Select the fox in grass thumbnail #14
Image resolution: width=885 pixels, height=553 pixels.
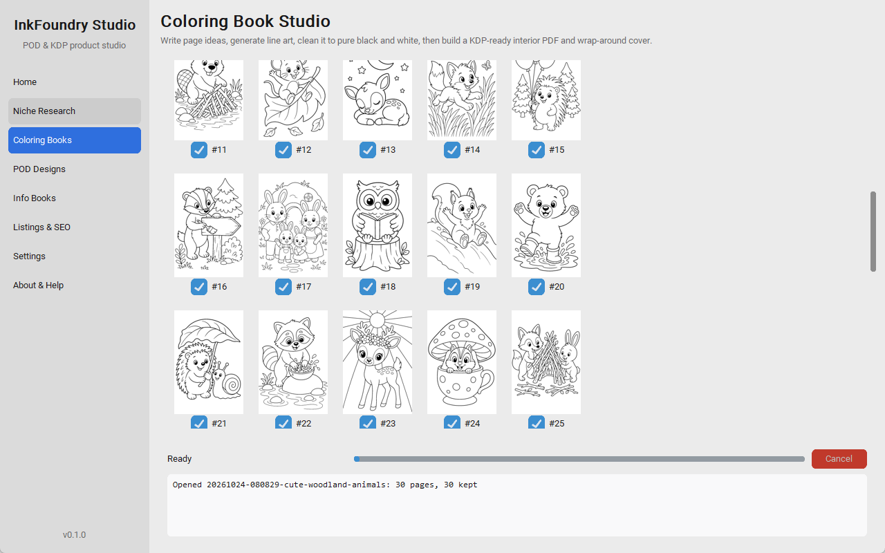(462, 100)
